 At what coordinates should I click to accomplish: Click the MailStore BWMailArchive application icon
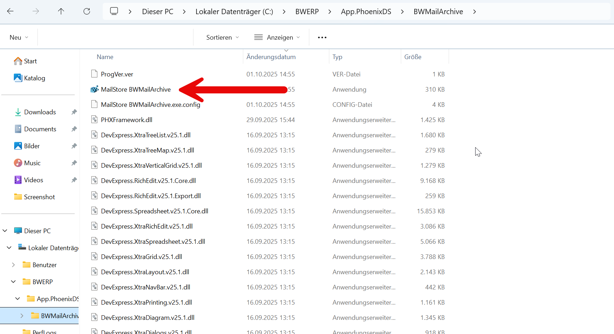point(94,90)
